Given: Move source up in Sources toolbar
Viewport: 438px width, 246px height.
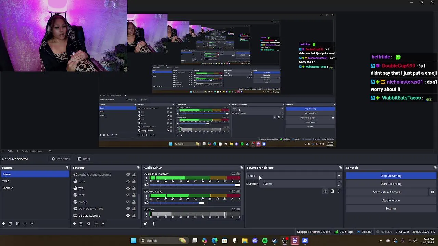Looking at the screenshot, I should 96,224.
